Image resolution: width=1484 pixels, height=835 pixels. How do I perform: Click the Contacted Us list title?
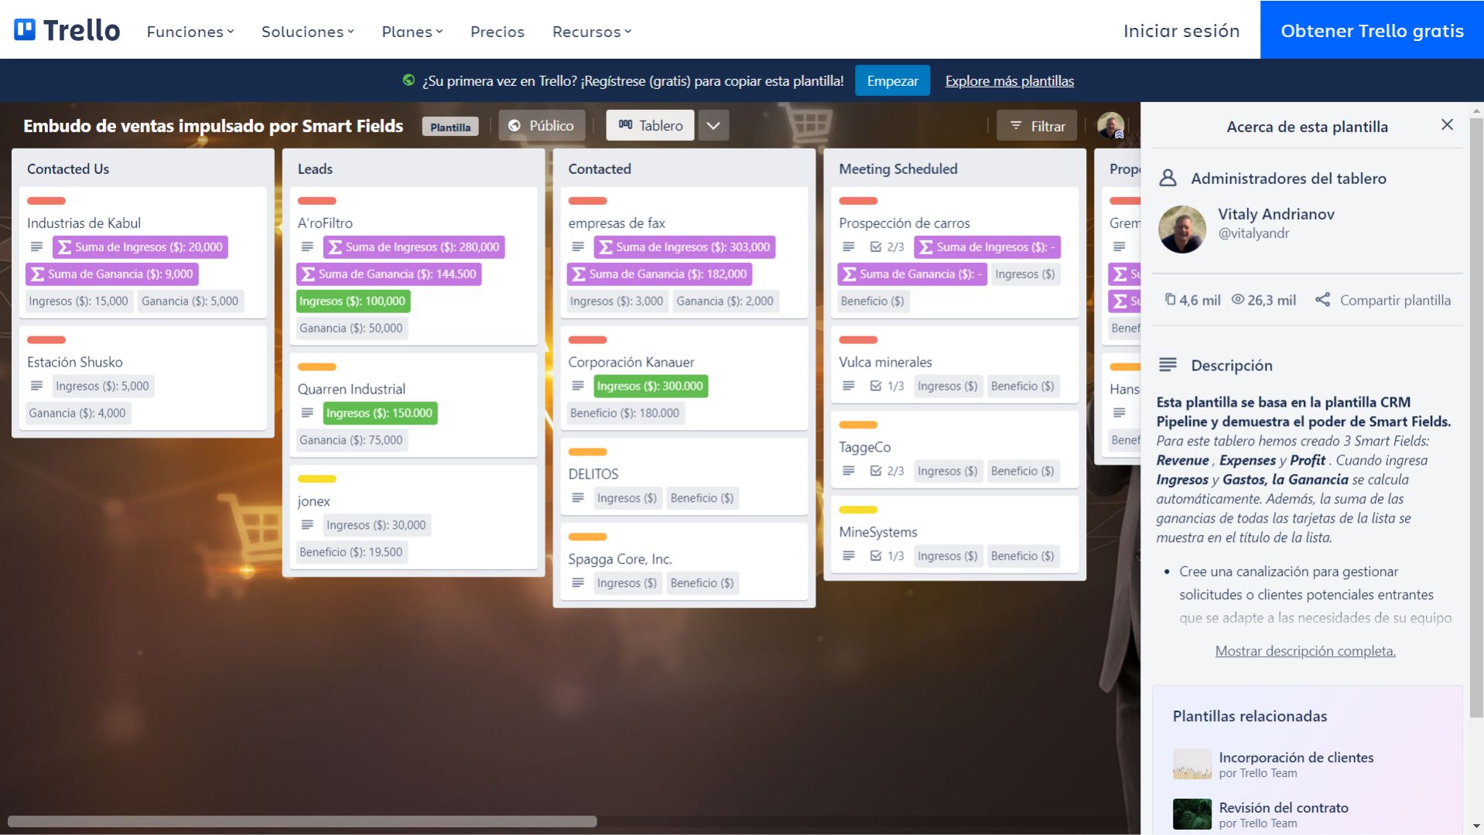coord(68,169)
